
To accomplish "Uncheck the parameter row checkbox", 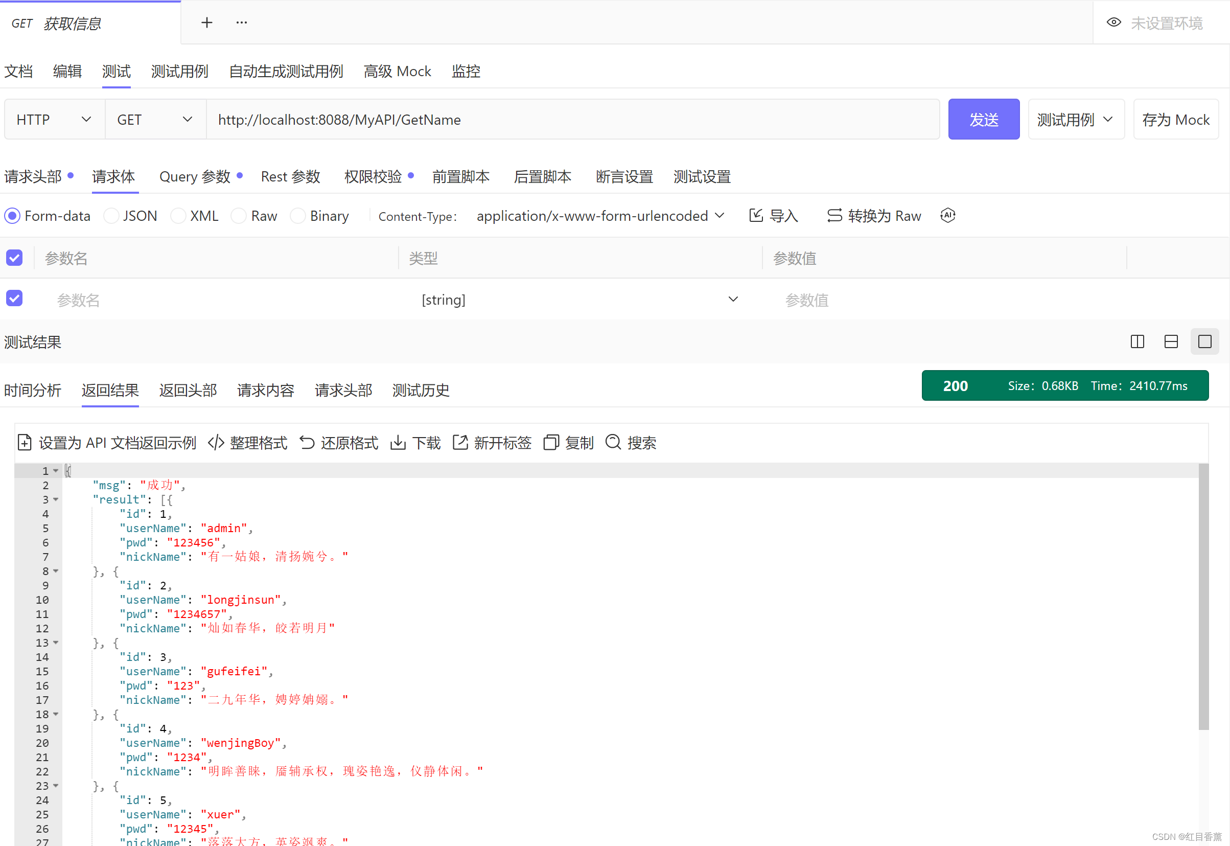I will 14,299.
